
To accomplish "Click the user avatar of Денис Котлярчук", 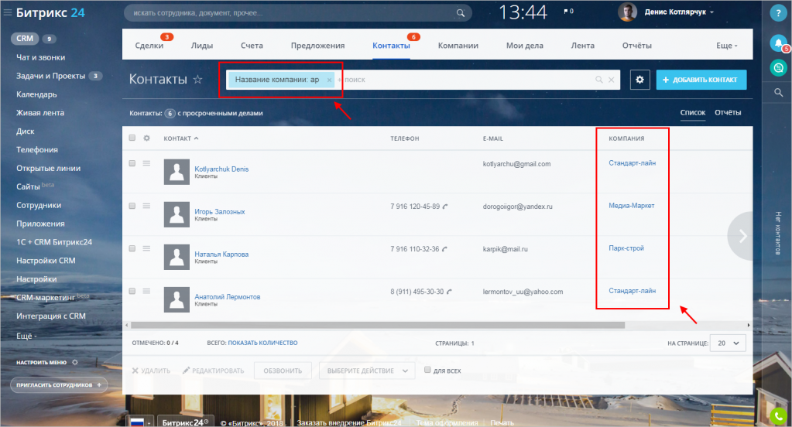I will tap(627, 12).
